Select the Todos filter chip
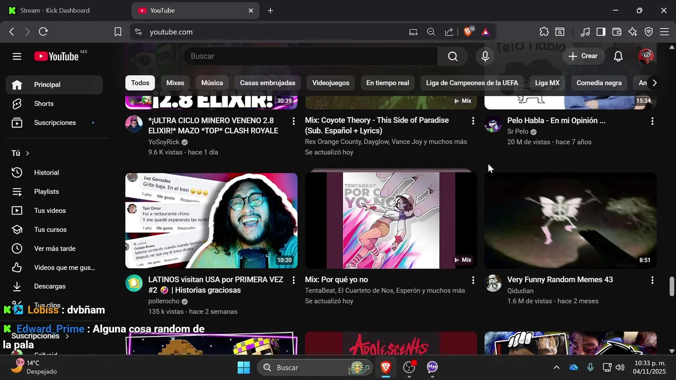Screen dimensions: 676x380 pyautogui.click(x=140, y=83)
